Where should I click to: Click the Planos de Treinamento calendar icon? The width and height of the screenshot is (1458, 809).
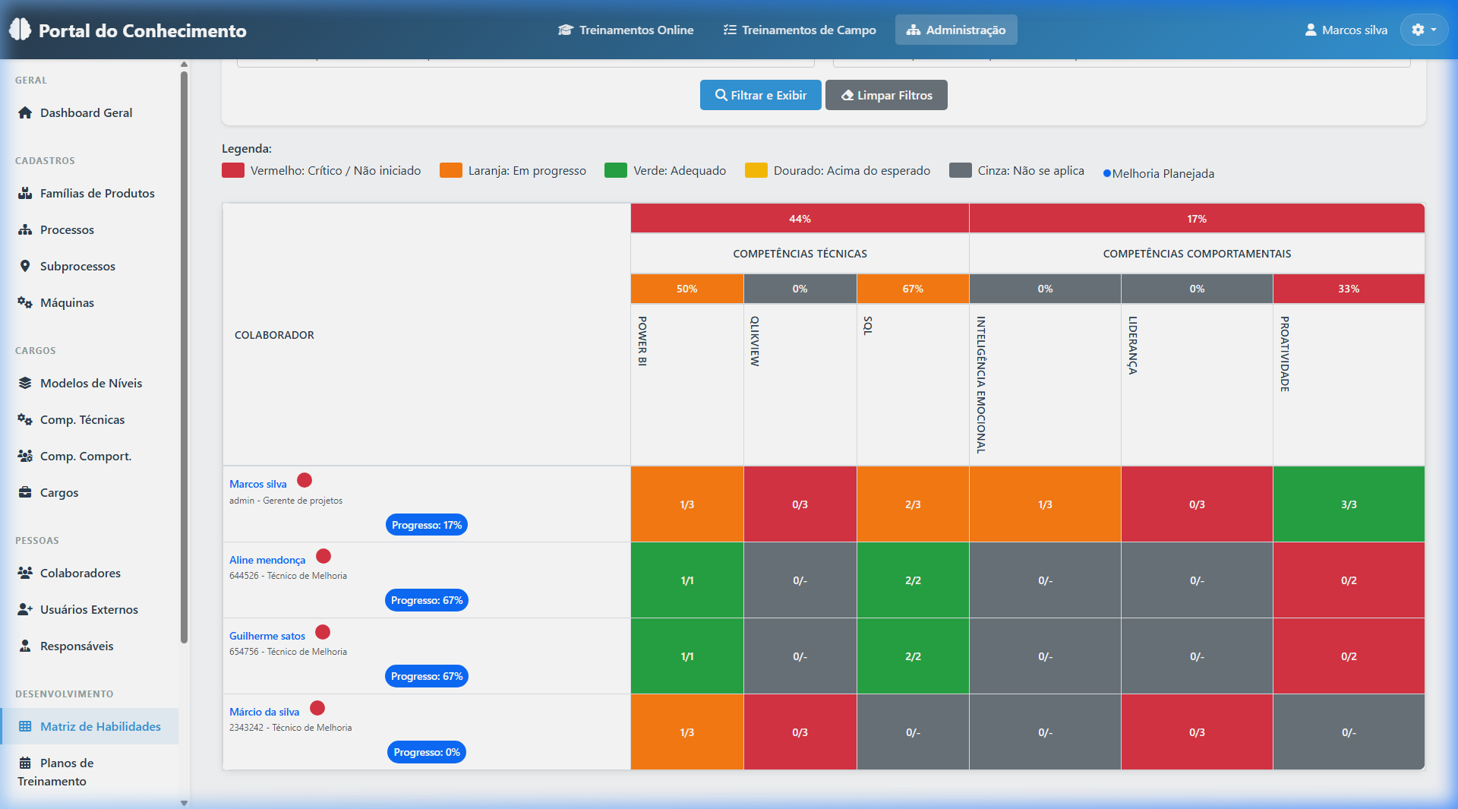pyautogui.click(x=25, y=763)
